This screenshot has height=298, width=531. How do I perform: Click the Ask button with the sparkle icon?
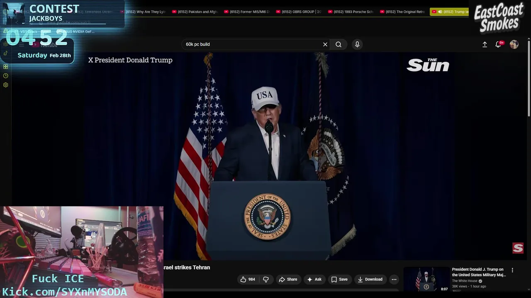click(314, 279)
